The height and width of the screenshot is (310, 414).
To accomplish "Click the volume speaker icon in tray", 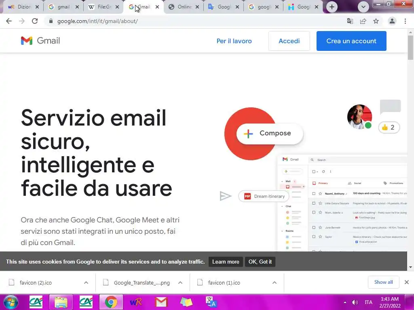I will (x=355, y=302).
